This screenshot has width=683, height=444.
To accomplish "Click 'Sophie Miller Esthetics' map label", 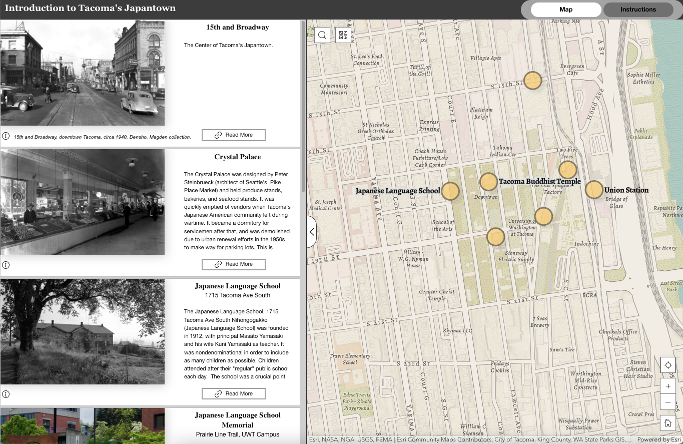I will [644, 78].
